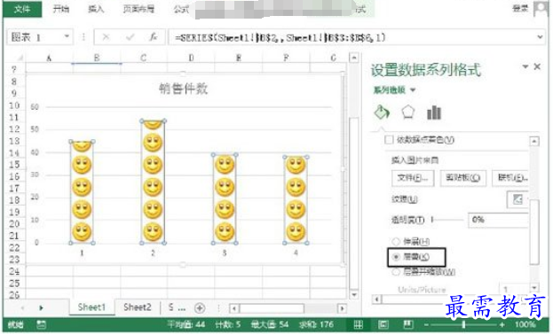This screenshot has height=334, width=553.
Task: Click the Units/Picture value field
Action: pyautogui.click(x=514, y=290)
